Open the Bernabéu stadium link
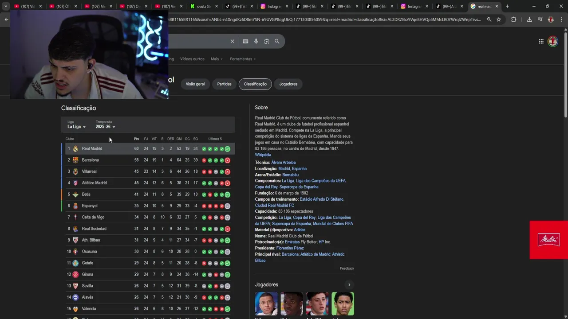 (291, 175)
